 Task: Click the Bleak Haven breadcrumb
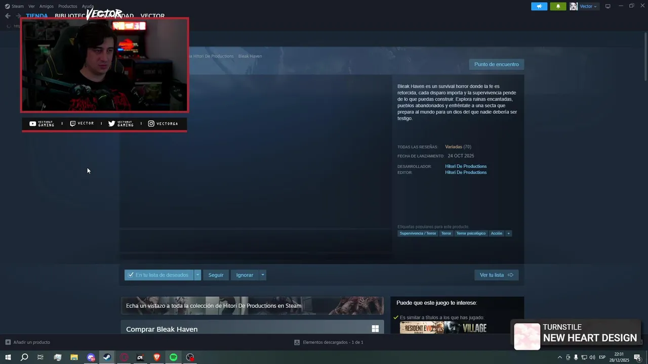click(x=250, y=56)
